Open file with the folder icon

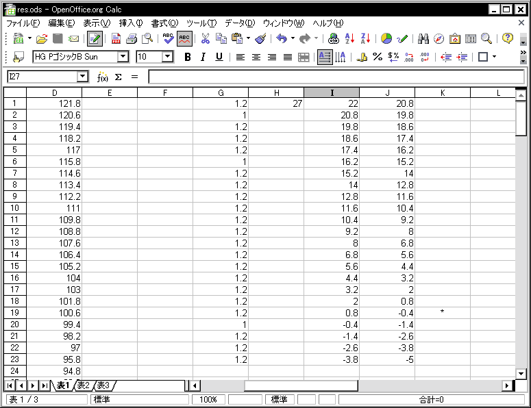pos(42,38)
